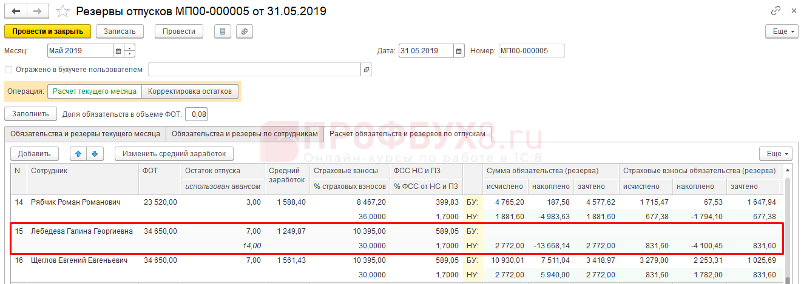Click the Добавить button
801x284 pixels.
coord(35,154)
